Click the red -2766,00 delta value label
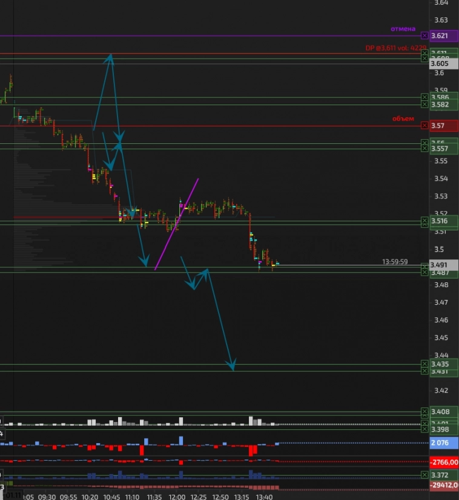The height and width of the screenshot is (500, 459). (443, 462)
